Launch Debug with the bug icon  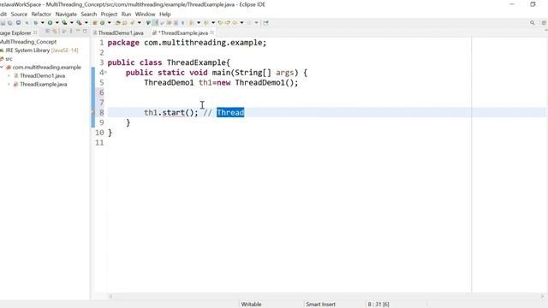coord(35,23)
